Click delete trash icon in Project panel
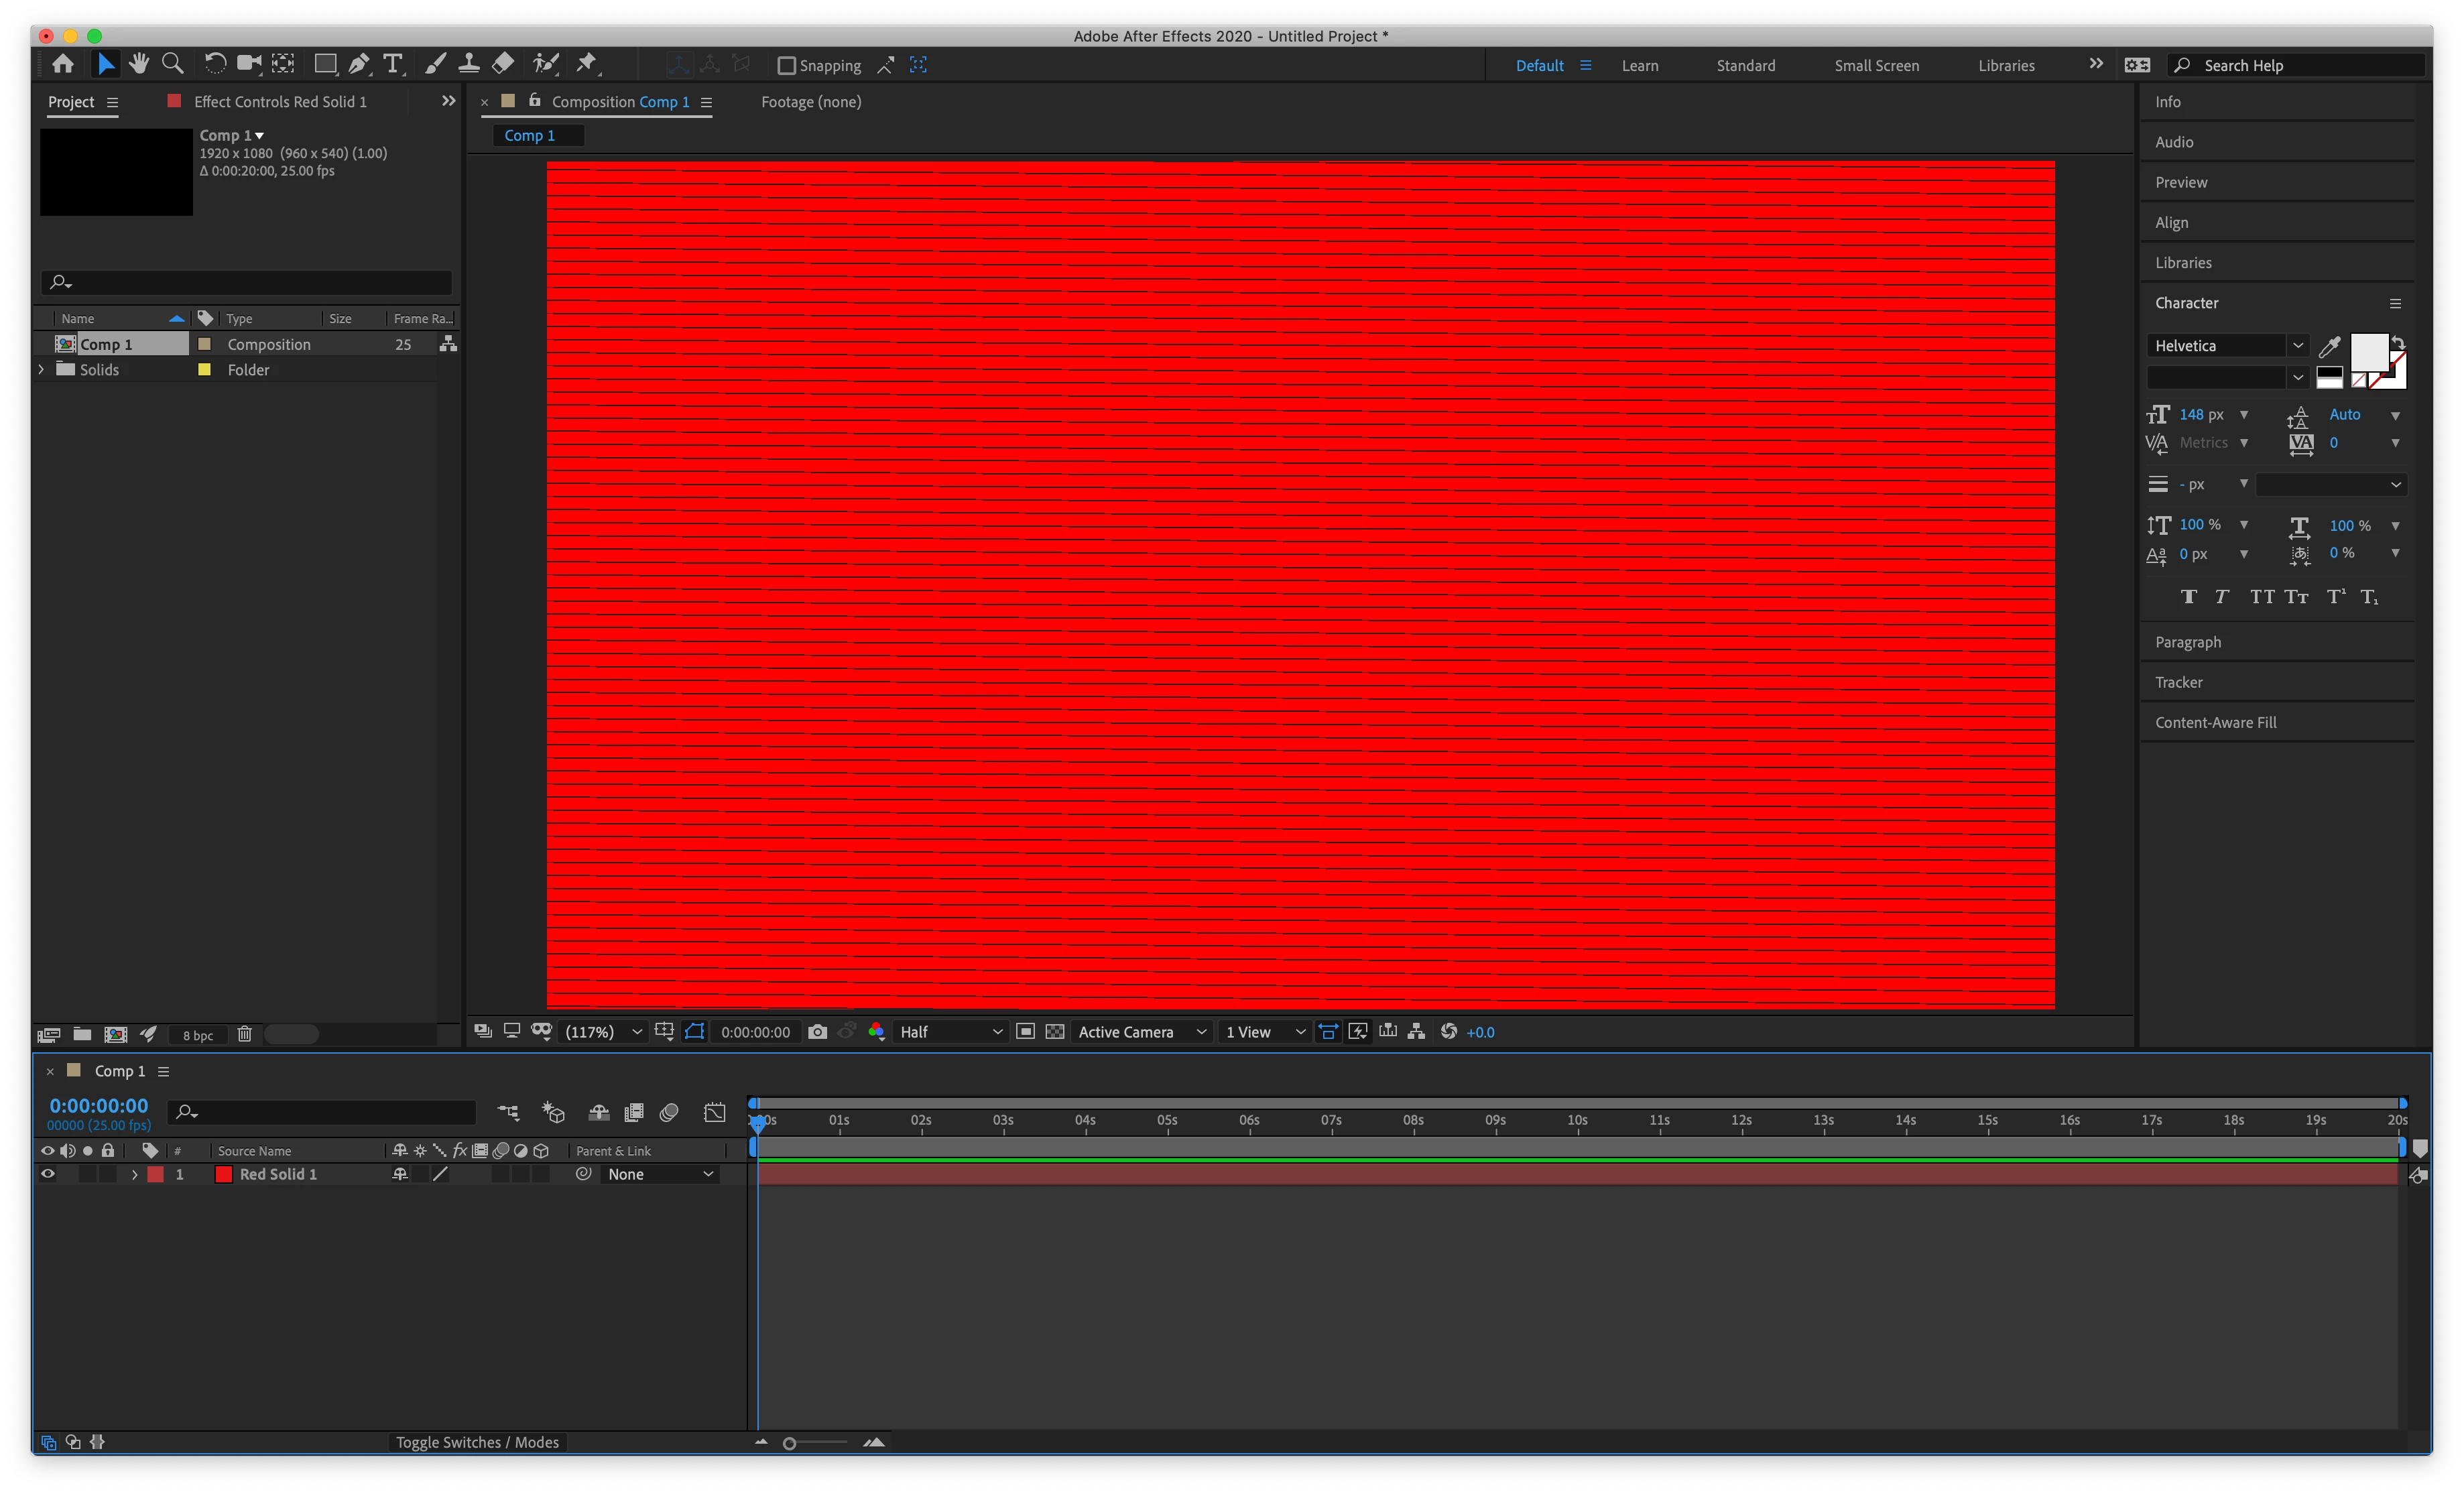The height and width of the screenshot is (1492, 2464). pos(244,1034)
